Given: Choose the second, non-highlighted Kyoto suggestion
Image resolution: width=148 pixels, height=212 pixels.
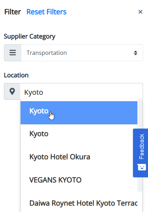Looking at the screenshot, I should 79,134.
